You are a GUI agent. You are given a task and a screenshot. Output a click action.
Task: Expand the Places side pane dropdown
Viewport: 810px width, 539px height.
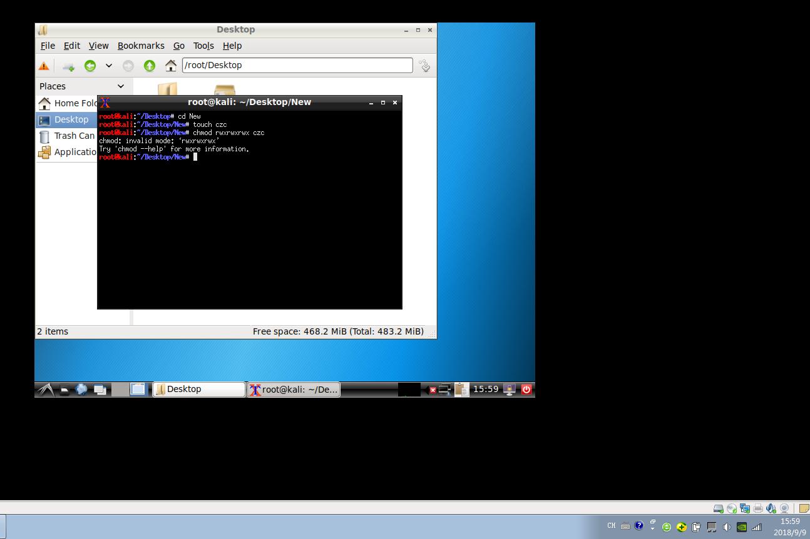point(121,86)
